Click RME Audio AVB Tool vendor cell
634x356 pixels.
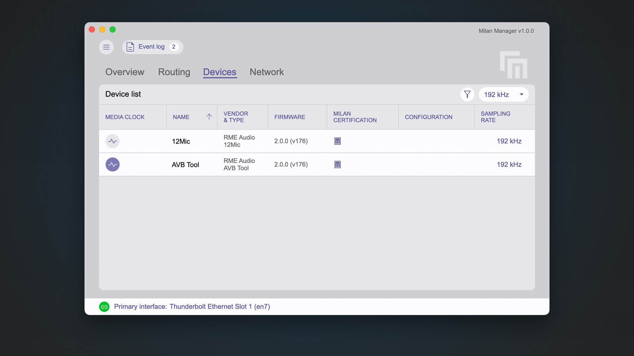click(239, 164)
